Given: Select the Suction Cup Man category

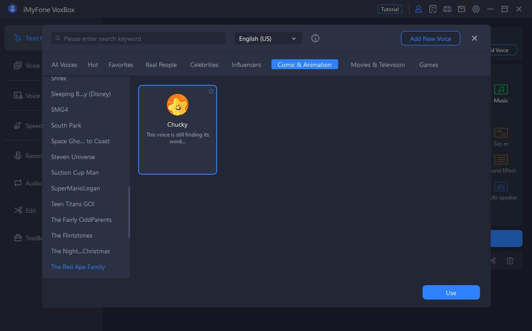Looking at the screenshot, I should click(74, 172).
